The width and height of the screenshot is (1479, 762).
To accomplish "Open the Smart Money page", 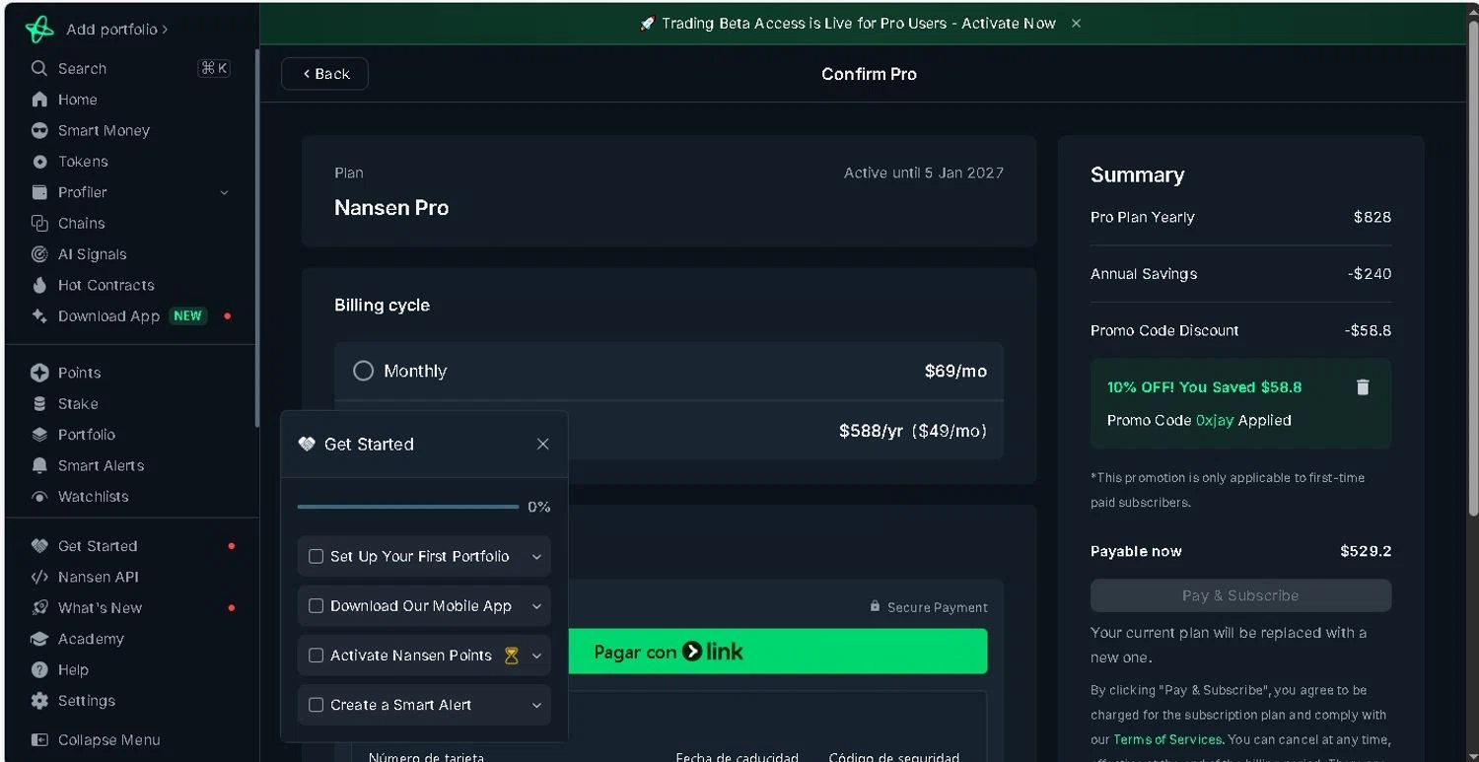I will click(104, 130).
